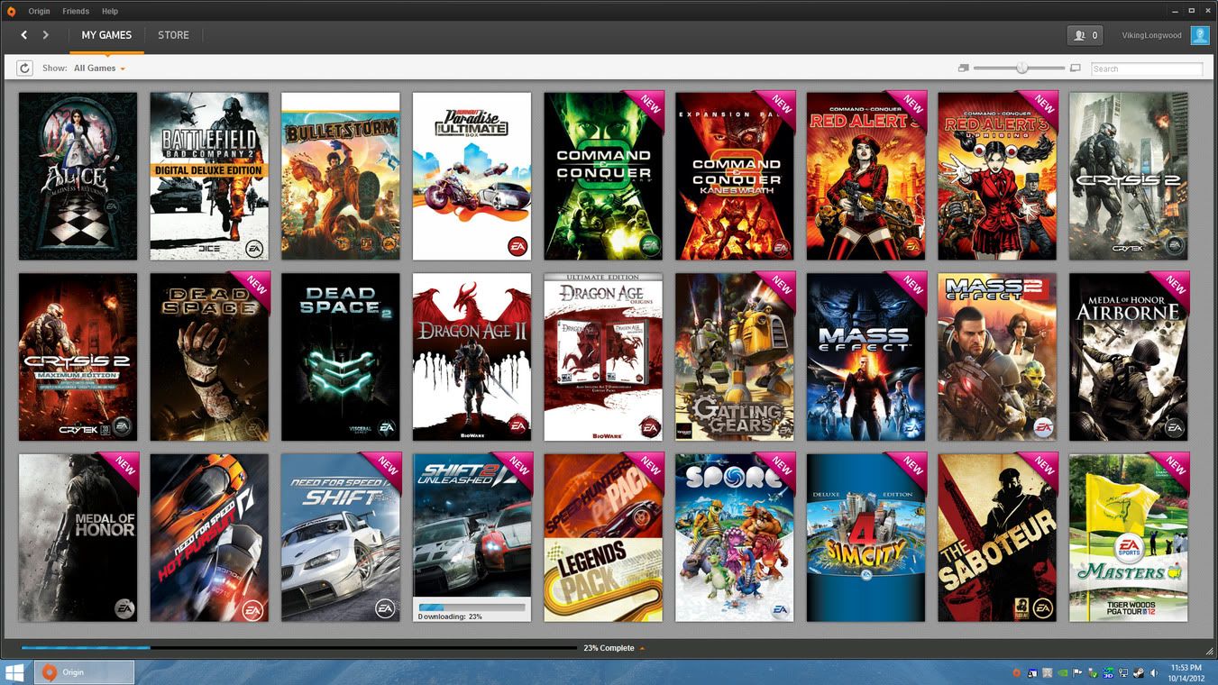
Task: Click the tile size slider handle
Action: pos(1021,68)
